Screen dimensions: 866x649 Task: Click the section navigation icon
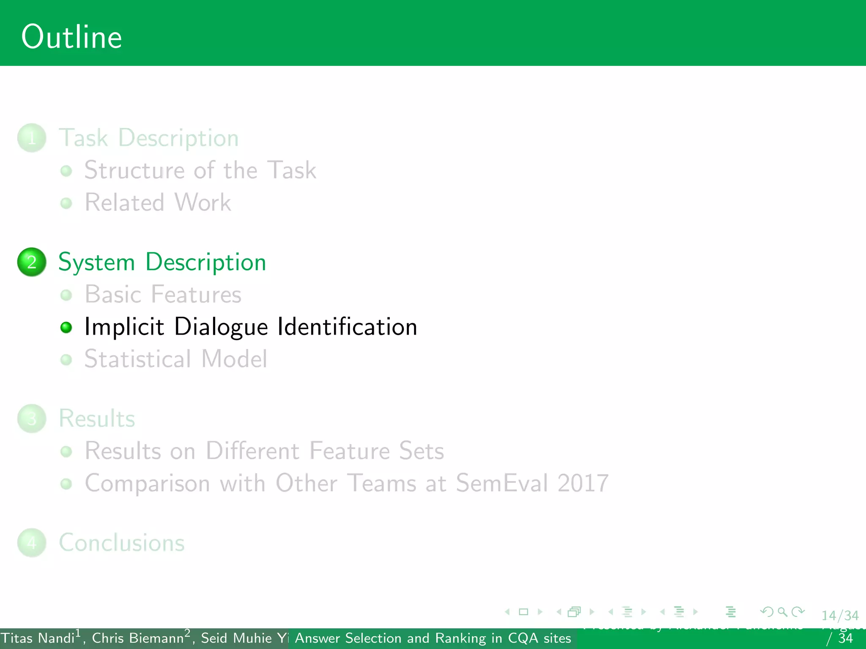(x=679, y=612)
